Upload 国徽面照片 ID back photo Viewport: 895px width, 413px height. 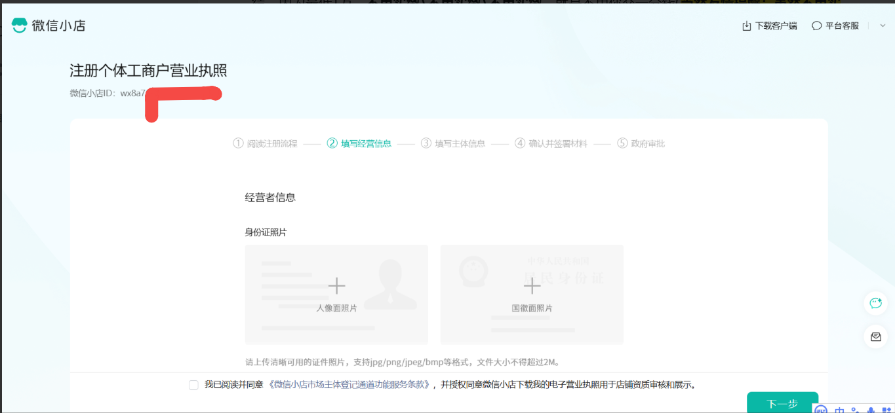tap(532, 295)
